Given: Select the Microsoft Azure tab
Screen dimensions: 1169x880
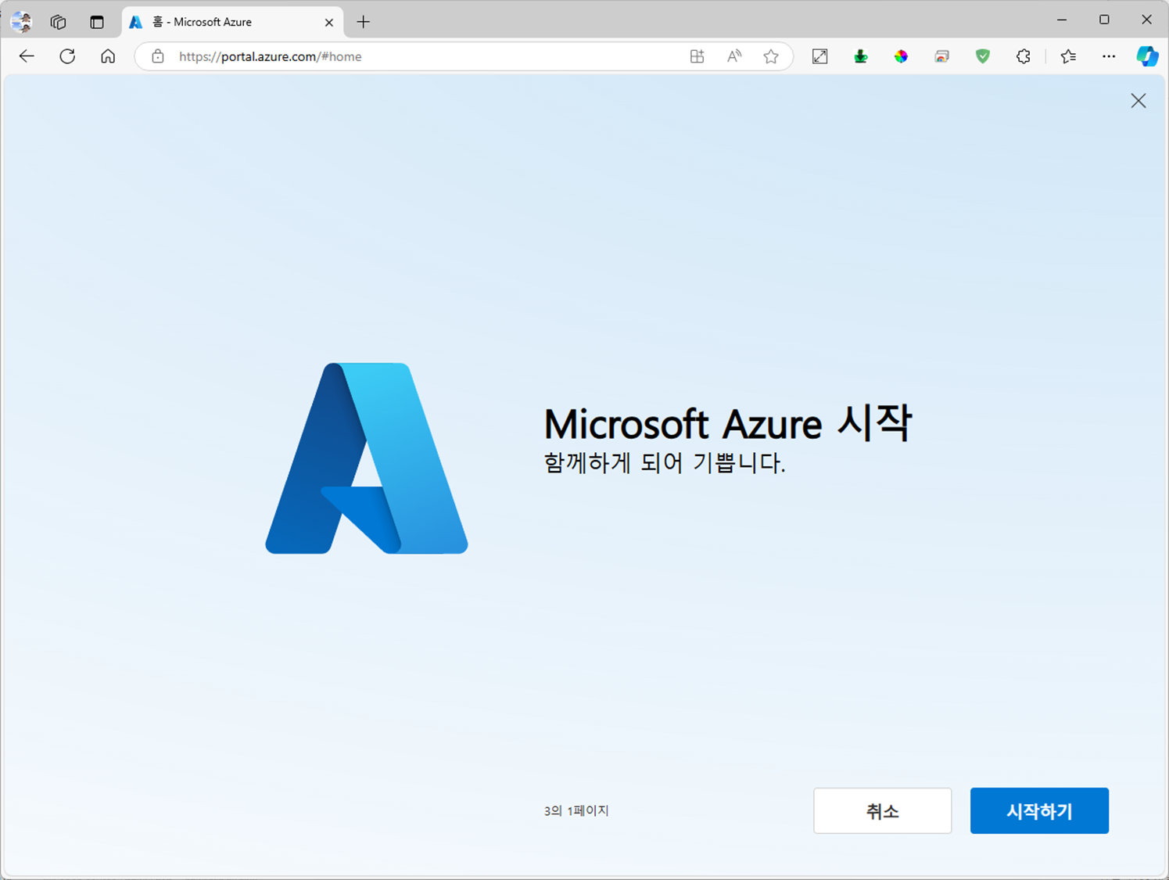Looking at the screenshot, I should click(232, 22).
